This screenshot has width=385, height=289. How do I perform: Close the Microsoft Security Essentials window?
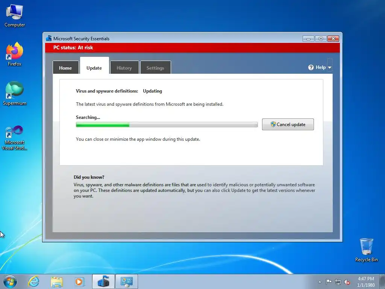click(x=333, y=39)
